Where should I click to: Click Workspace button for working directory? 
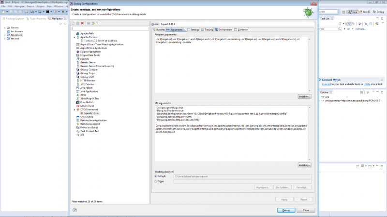click(263, 188)
